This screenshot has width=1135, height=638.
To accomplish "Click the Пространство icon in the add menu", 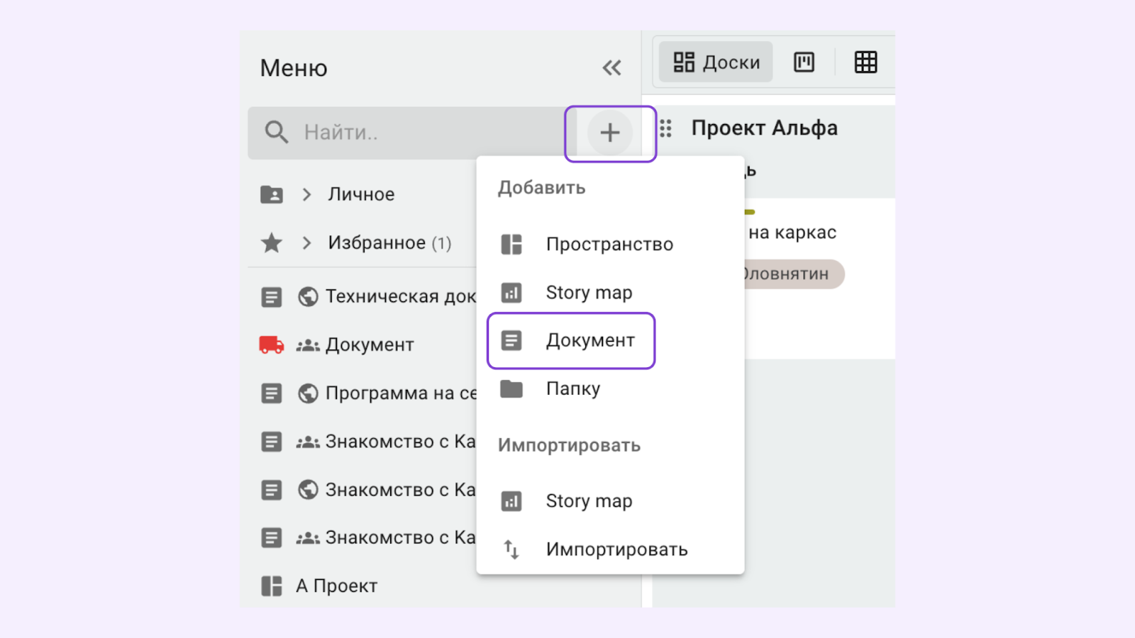I will coord(512,244).
